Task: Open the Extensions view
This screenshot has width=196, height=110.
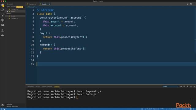Action: (x=2, y=25)
